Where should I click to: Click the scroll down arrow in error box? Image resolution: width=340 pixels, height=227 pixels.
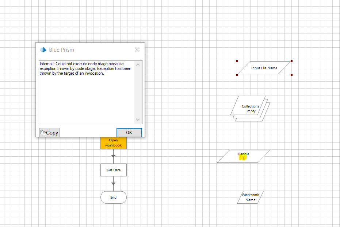(x=138, y=120)
